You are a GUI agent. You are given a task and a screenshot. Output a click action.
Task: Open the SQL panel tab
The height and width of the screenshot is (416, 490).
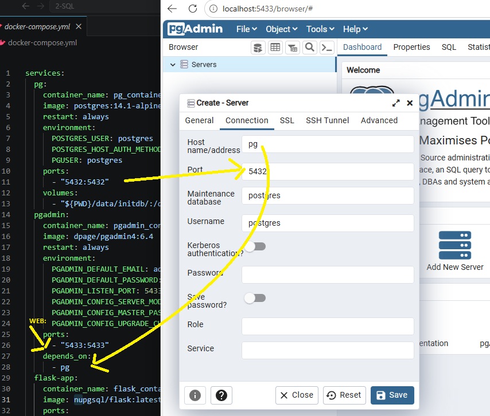point(449,47)
